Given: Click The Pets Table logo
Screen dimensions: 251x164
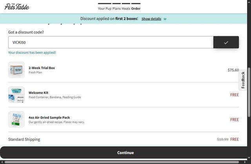Looking at the screenshot, I should click(17, 7).
